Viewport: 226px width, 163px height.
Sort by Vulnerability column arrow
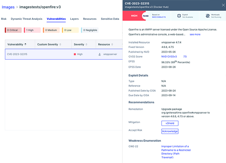(x=25, y=44)
